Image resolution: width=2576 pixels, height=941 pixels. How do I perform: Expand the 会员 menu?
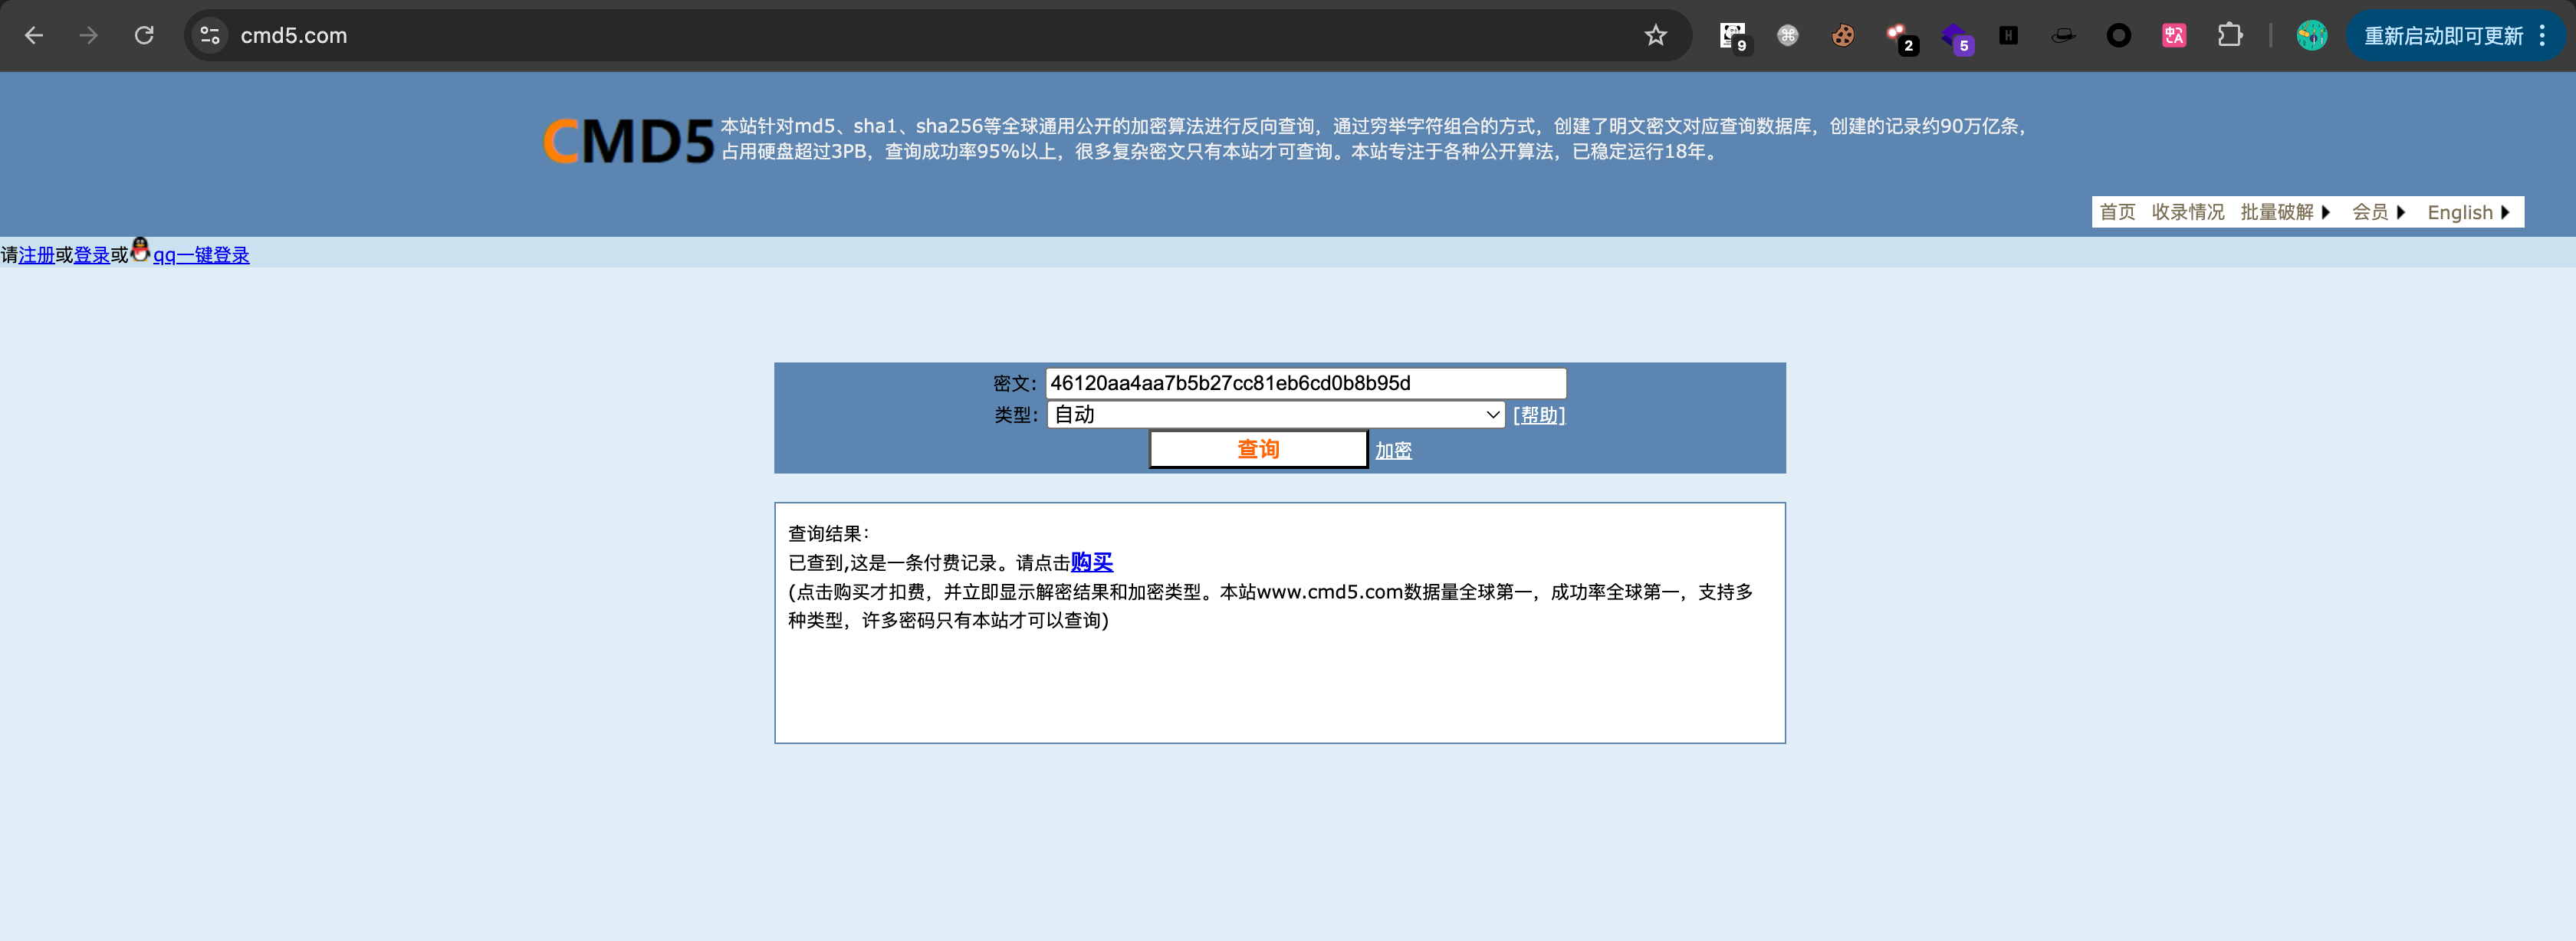click(2377, 212)
